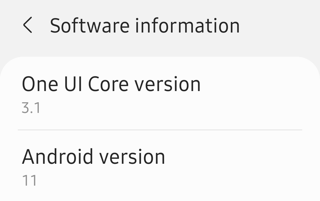Hit the return arrow next to Software information
Image resolution: width=320 pixels, height=201 pixels.
(28, 25)
